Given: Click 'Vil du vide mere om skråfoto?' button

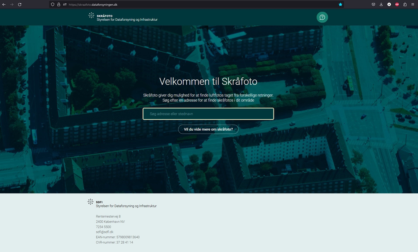Looking at the screenshot, I should point(208,129).
